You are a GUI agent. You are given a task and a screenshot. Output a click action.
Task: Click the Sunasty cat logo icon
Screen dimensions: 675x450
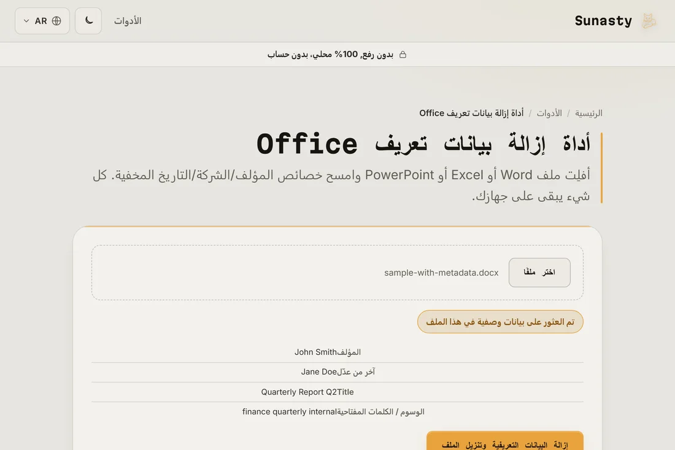pyautogui.click(x=649, y=21)
